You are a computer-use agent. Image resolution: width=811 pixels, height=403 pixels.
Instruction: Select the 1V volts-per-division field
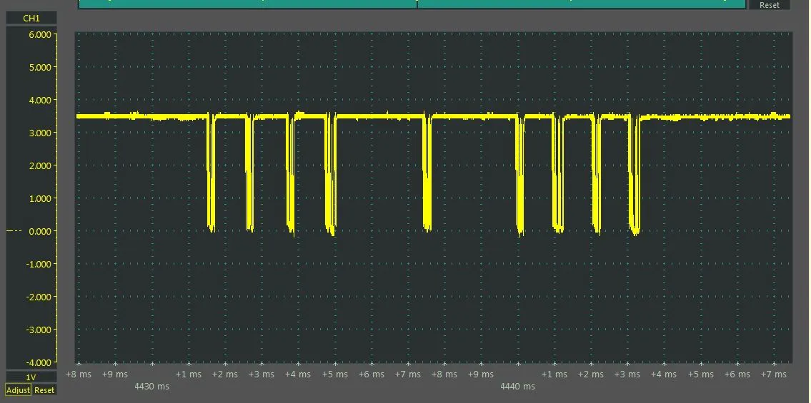point(31,377)
